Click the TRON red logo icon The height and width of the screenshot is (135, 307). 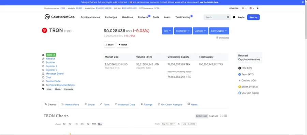pos(44,30)
